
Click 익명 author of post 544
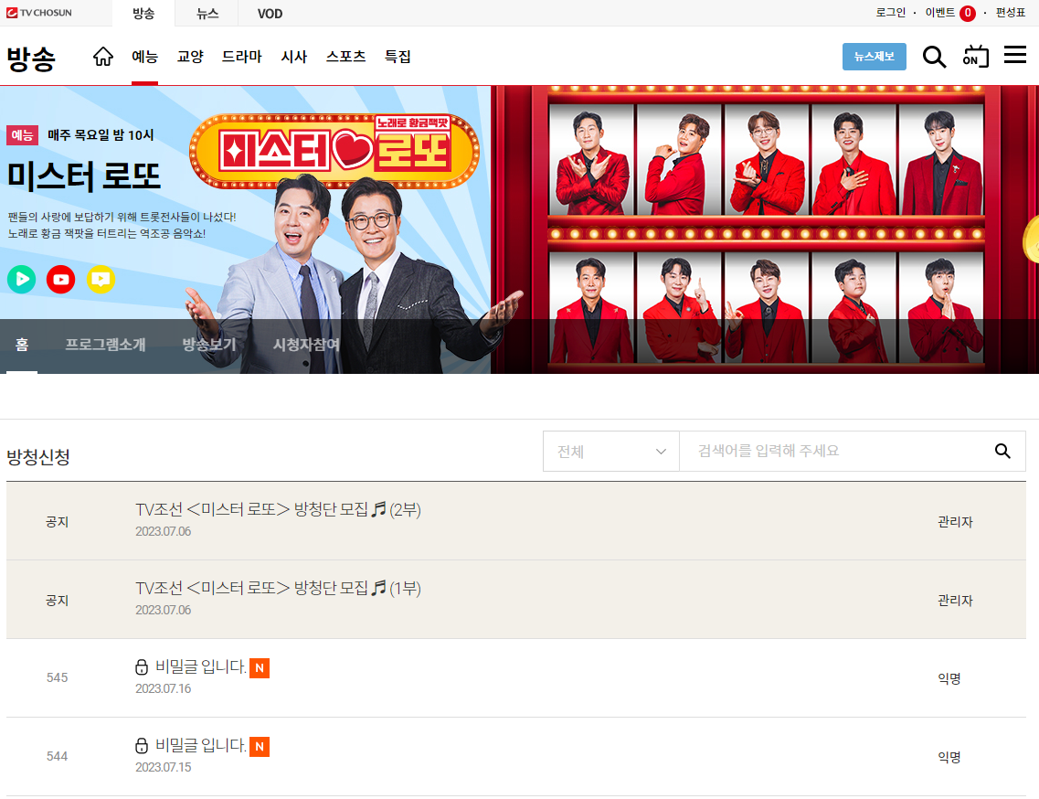[949, 757]
